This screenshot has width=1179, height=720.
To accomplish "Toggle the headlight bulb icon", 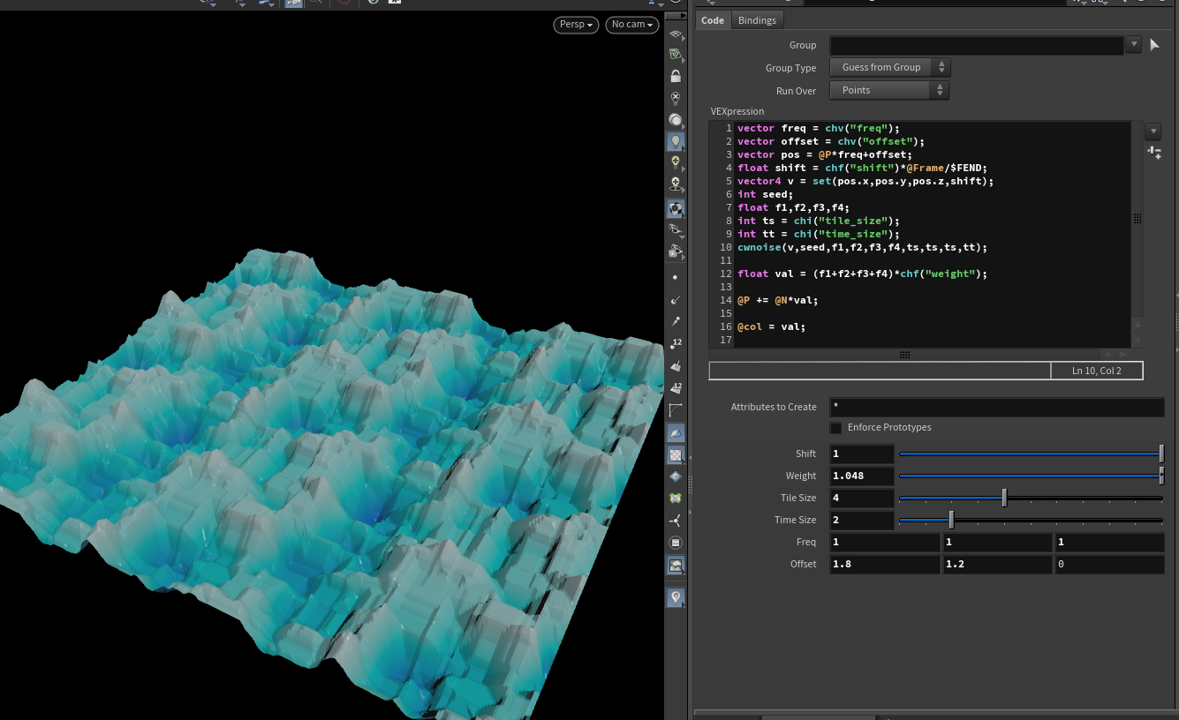I will 676,141.
